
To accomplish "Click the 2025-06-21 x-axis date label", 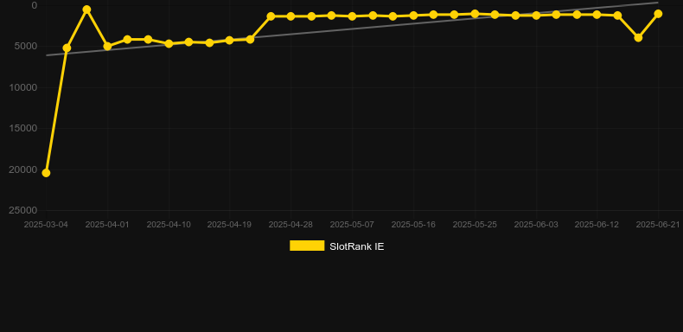I will (658, 225).
